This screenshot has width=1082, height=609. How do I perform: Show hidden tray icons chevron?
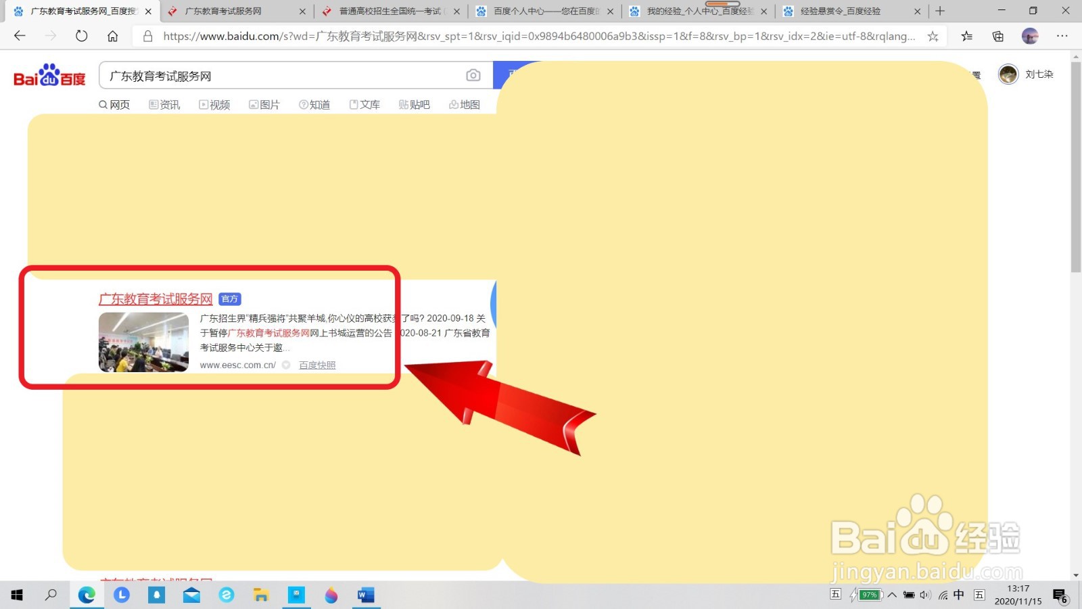[892, 595]
